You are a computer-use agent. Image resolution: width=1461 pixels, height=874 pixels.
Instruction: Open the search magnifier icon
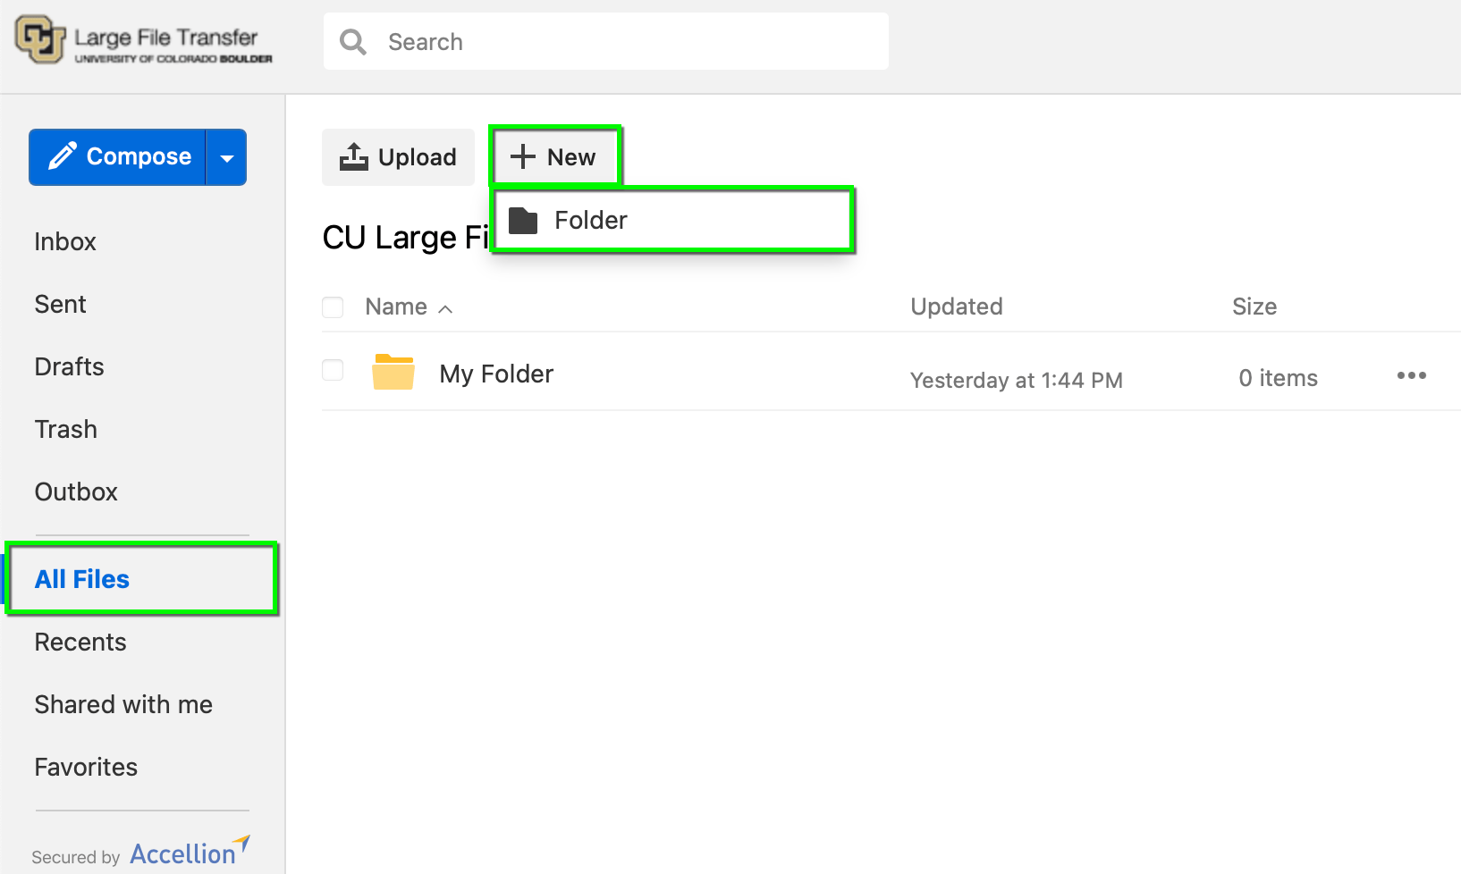click(352, 41)
